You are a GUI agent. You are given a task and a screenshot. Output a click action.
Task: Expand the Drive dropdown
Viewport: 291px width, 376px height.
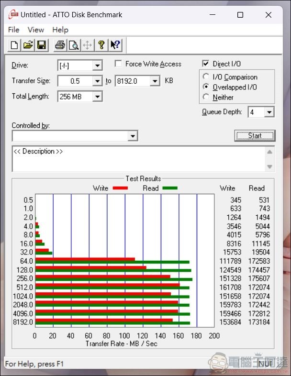coord(98,66)
